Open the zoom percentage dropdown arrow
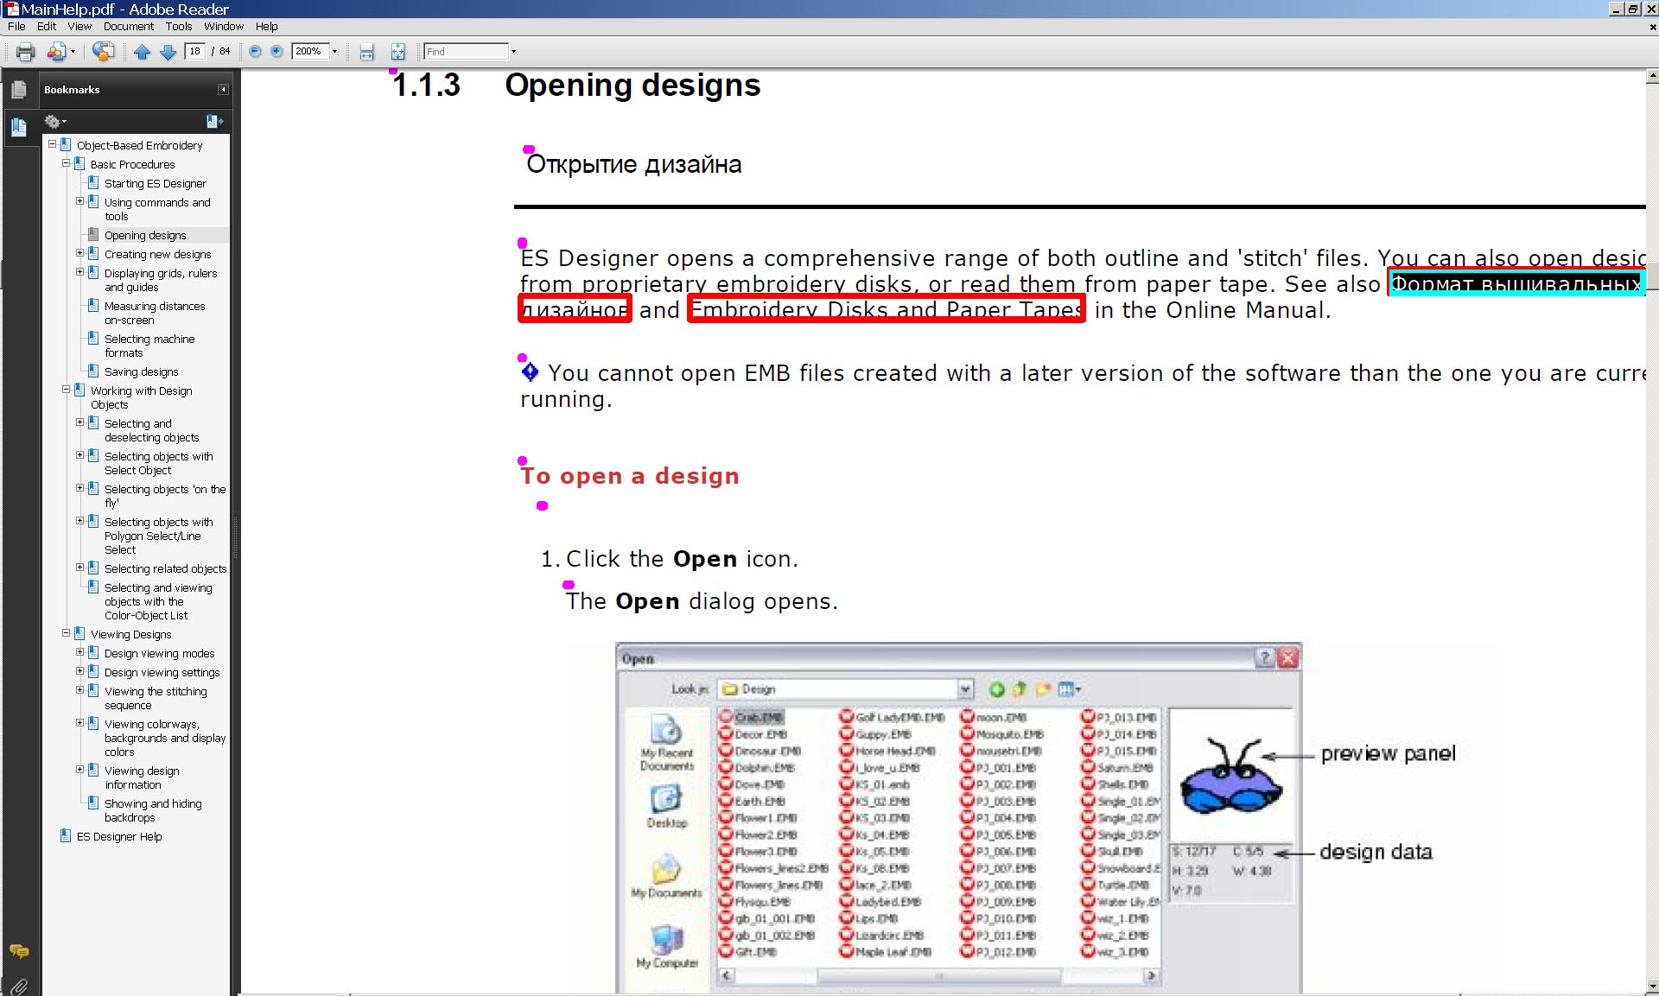 click(x=335, y=52)
